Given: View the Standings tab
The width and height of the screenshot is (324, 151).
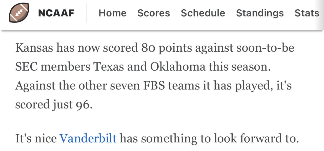Looking at the screenshot, I should [x=260, y=13].
